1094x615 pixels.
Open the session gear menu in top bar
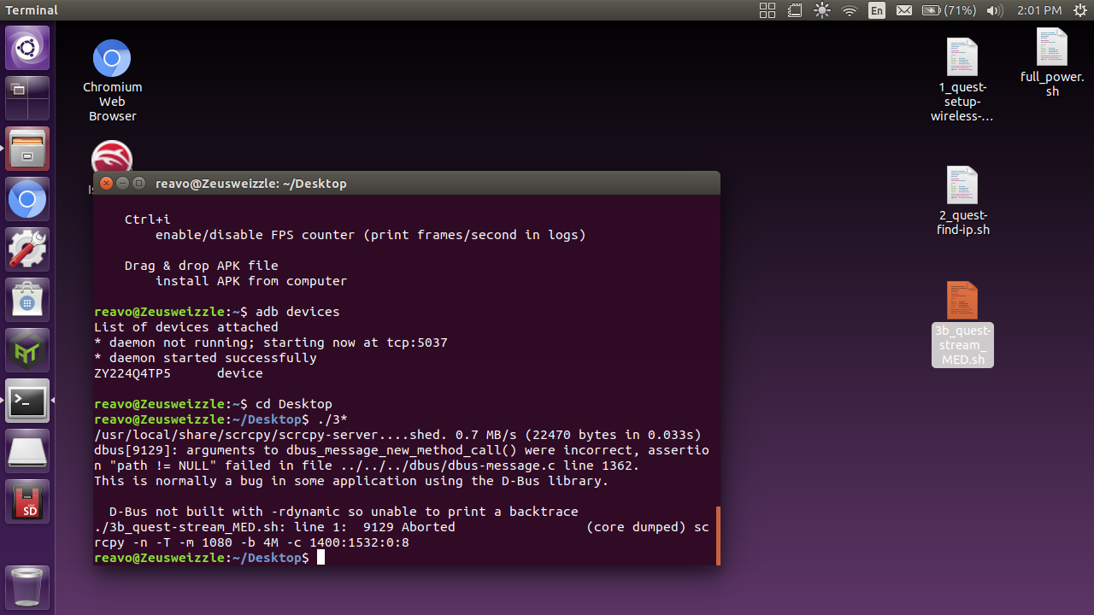click(1079, 10)
